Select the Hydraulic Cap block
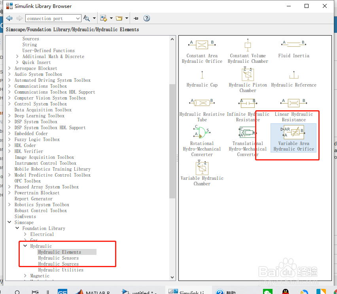 (202, 79)
